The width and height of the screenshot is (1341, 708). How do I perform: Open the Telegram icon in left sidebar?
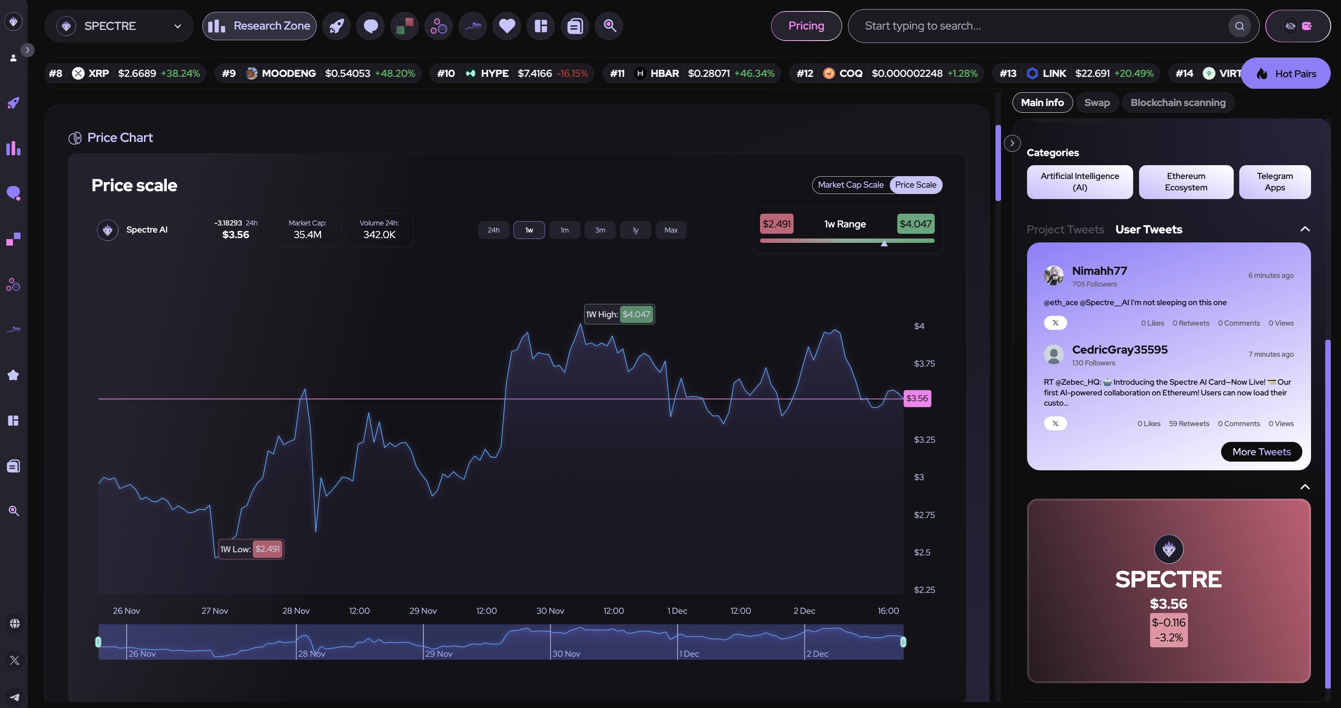(x=15, y=697)
